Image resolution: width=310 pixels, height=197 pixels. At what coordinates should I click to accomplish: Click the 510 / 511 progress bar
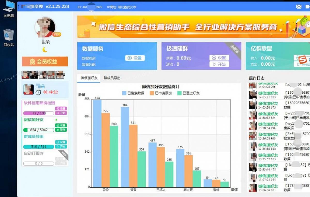click(39, 147)
